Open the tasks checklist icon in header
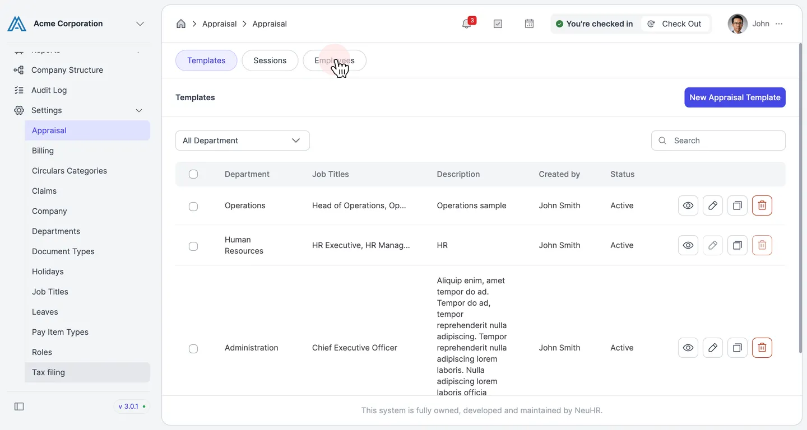Screen dimensions: 807x430 (x=498, y=24)
